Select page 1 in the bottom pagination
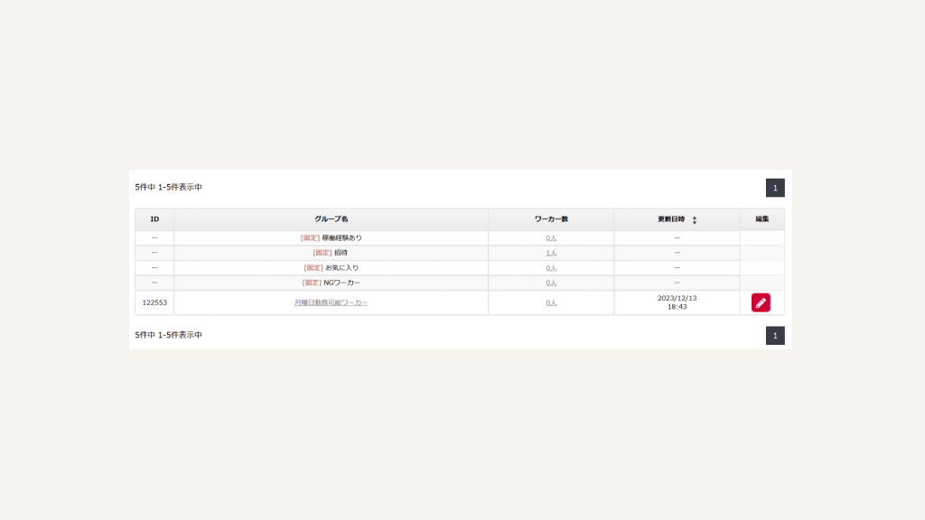The image size is (925, 520). coord(775,336)
